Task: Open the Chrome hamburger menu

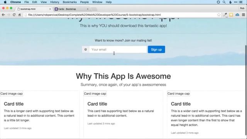Action: (x=244, y=15)
